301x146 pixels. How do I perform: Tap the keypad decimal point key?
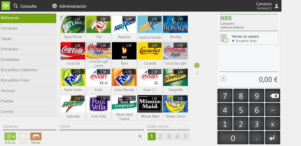[x=257, y=138]
